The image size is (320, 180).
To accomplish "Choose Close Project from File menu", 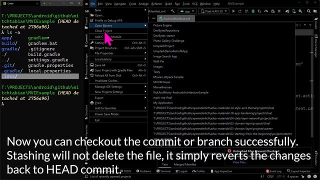I will click(x=118, y=31).
